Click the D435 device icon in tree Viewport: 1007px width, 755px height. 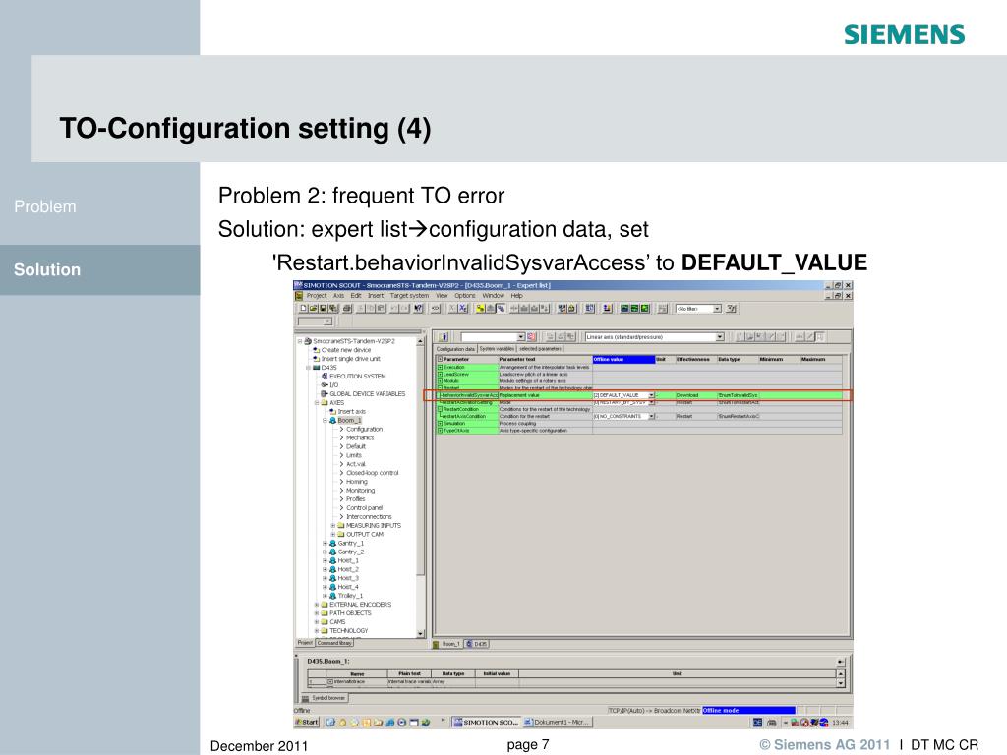coord(317,368)
